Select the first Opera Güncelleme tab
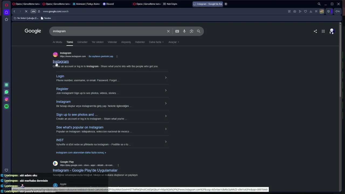 click(x=26, y=4)
